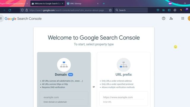Image resolution: width=190 pixels, height=107 pixels.
Task: Click the orange extension icon
Action: click(181, 10)
